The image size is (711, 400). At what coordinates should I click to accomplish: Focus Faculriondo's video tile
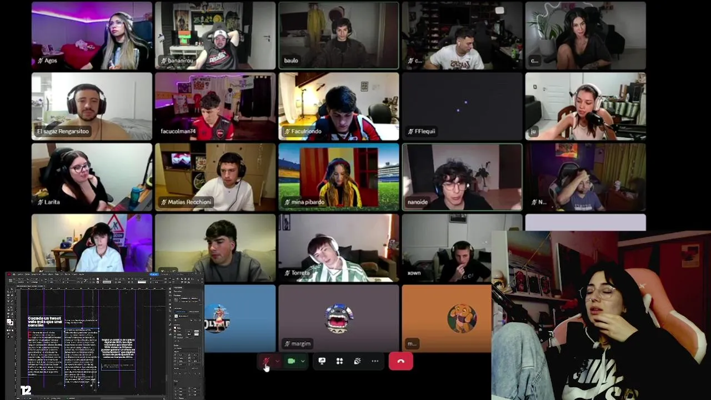coord(338,106)
